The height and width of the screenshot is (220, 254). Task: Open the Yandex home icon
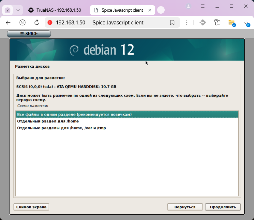[22, 23]
